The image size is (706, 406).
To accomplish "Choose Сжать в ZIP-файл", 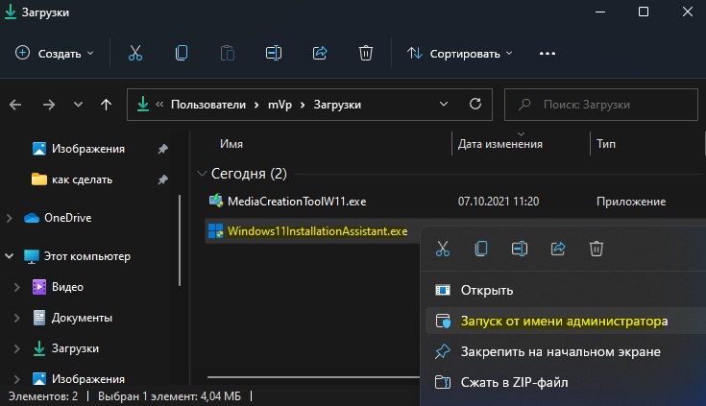I will (x=566, y=382).
